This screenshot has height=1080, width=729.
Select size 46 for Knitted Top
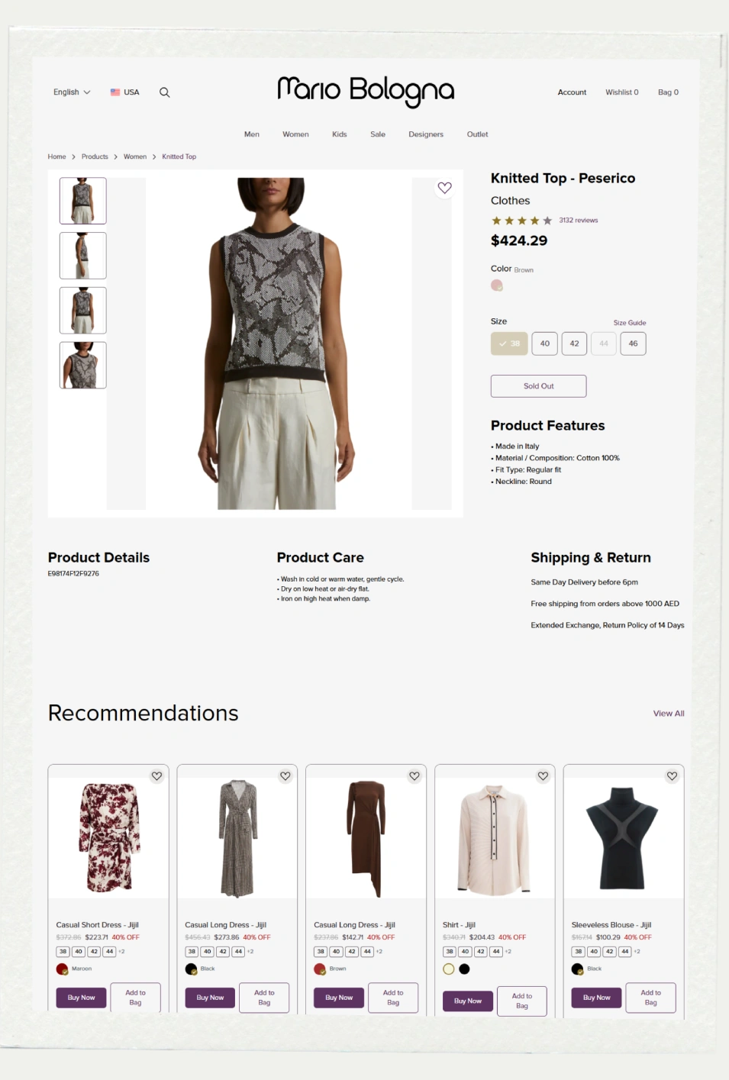(x=633, y=343)
